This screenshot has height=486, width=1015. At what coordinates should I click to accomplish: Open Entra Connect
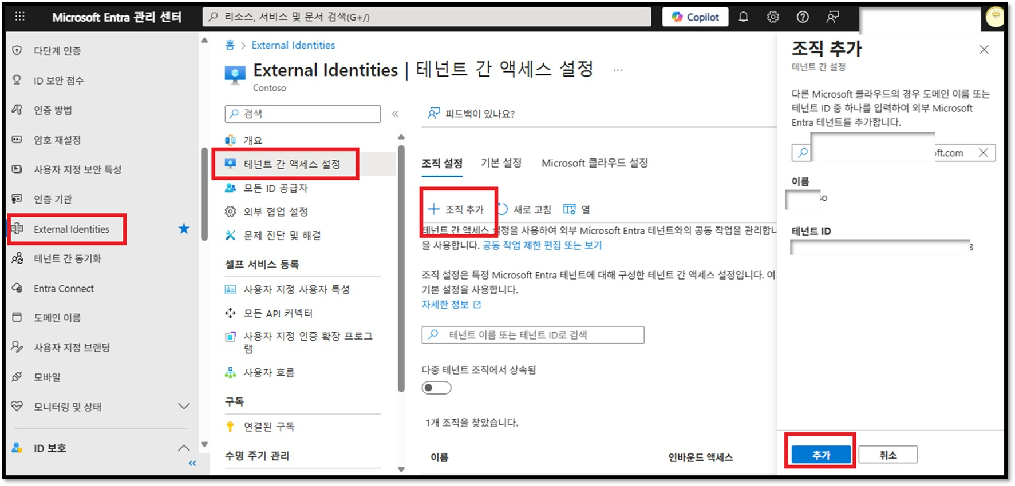point(64,289)
